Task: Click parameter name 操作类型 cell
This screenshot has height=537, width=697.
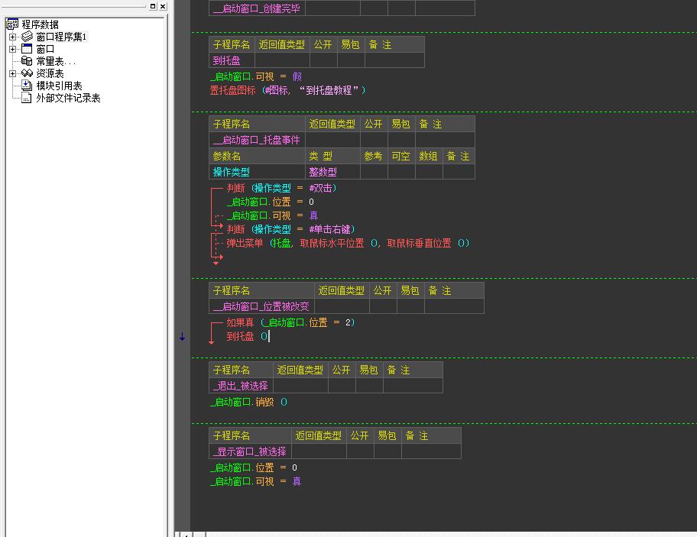Action: [x=257, y=172]
